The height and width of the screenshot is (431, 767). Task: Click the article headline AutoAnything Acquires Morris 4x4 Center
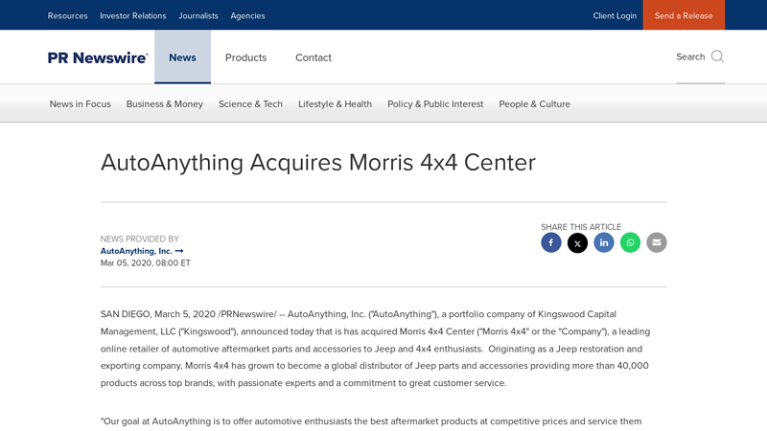(318, 163)
